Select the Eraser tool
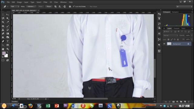 (x=3, y=34)
